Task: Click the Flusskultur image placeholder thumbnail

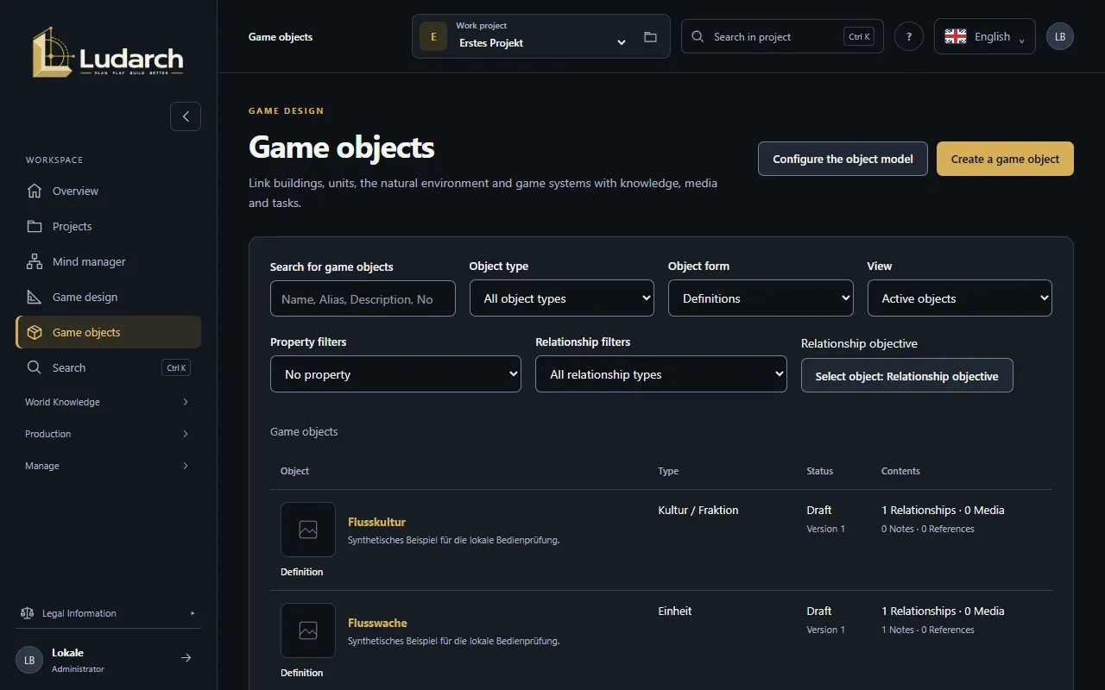Action: [x=308, y=530]
